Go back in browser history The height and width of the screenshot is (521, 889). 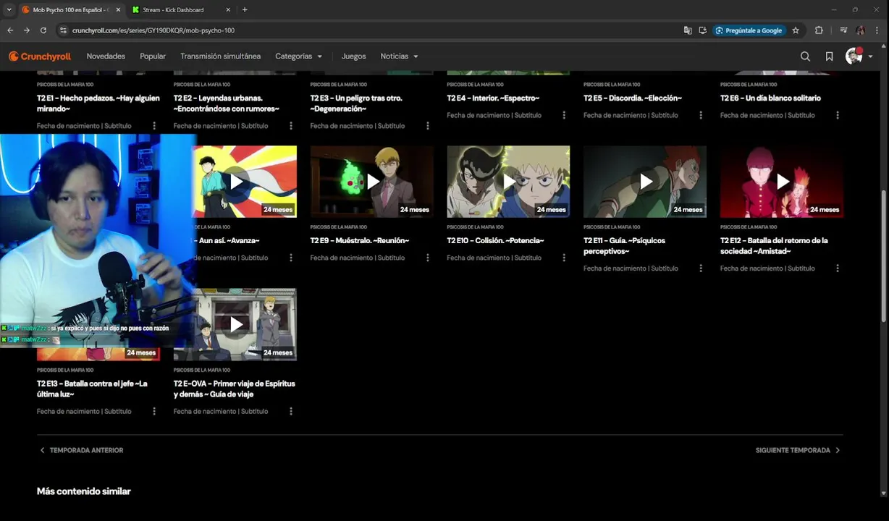[10, 30]
